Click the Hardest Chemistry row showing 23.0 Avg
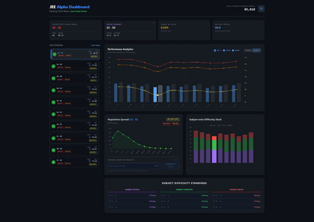Viewport: 314px width, 222px height. coord(184,195)
